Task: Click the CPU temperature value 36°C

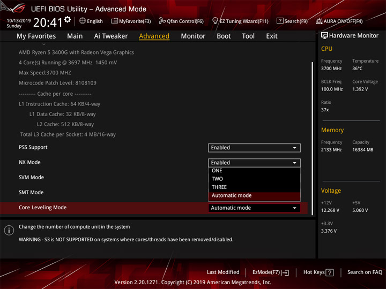Action: tap(357, 69)
